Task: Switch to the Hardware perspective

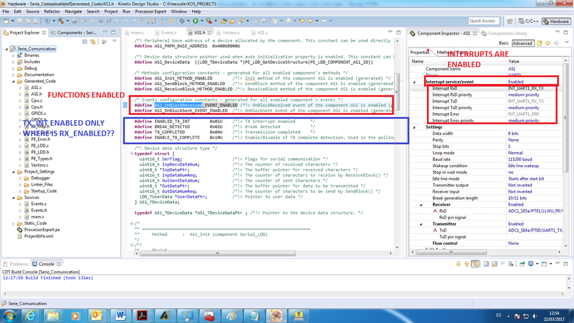Action: [556, 21]
